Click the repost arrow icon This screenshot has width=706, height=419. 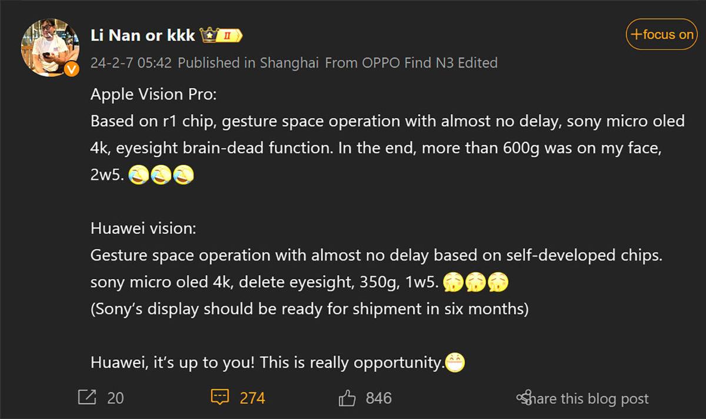(87, 397)
